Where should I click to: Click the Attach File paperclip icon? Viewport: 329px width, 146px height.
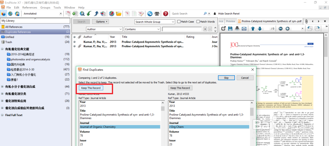point(306,21)
